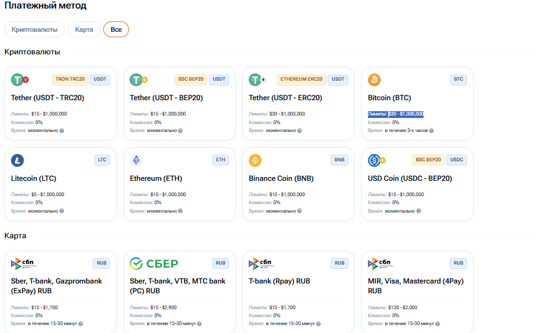Open time info icon on Tether ERC20 card
This screenshot has width=536, height=333.
299,131
